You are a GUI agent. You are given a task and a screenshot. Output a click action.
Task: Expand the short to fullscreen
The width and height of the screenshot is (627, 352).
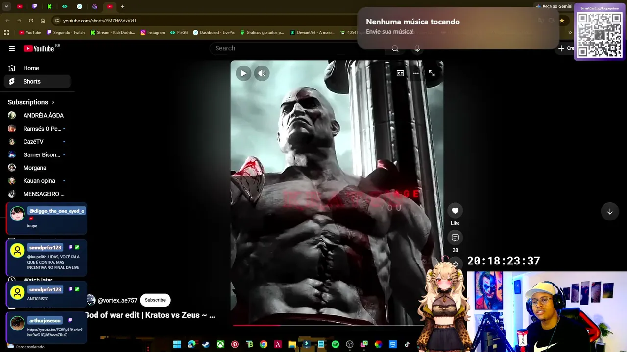[432, 73]
